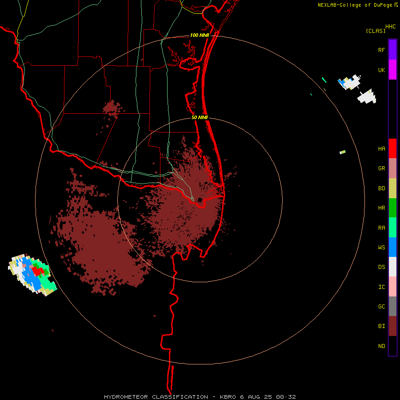Click the RA legend label
The image size is (400, 400).
(x=381, y=228)
